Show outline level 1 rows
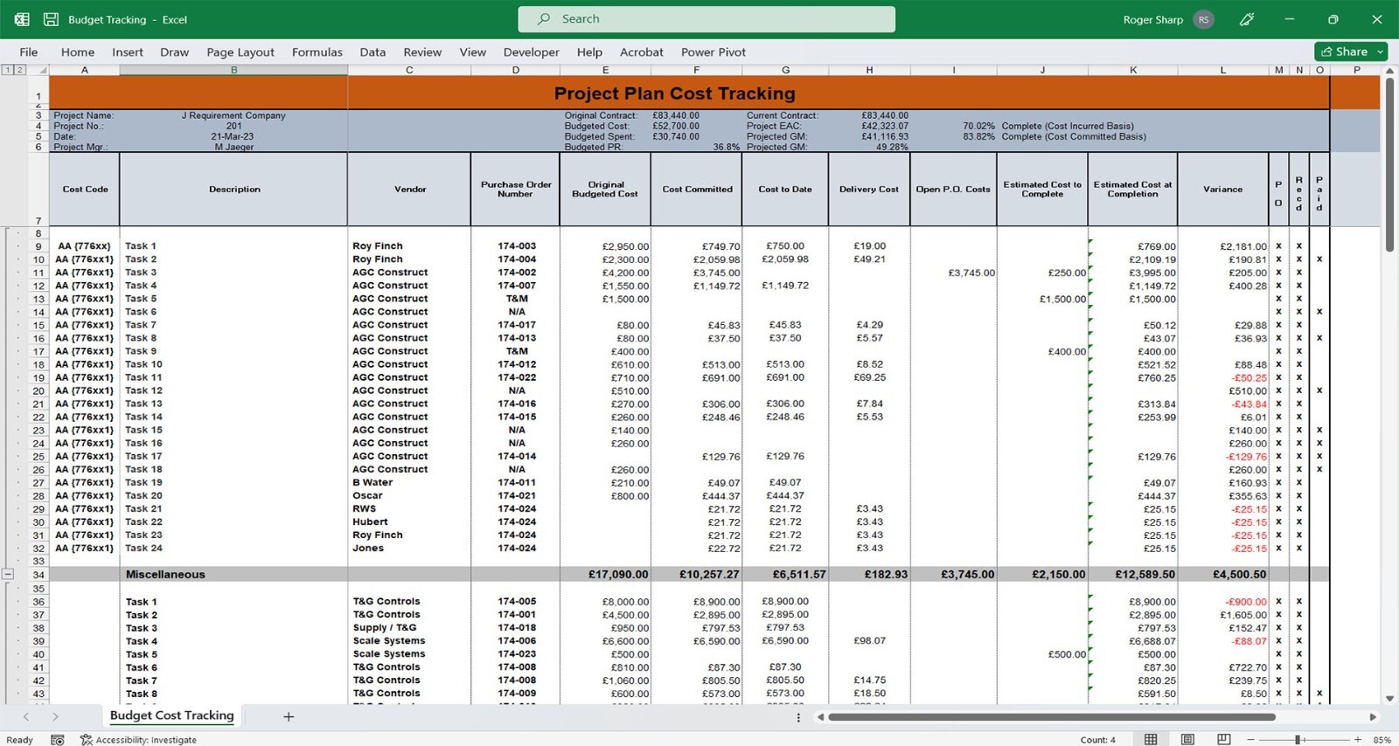 point(8,70)
